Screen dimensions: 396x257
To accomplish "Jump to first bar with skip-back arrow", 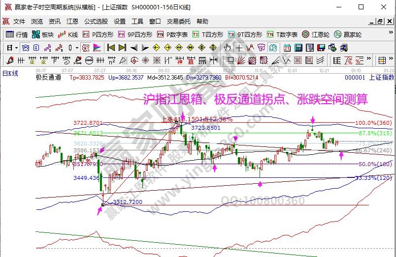I will [x=111, y=48].
